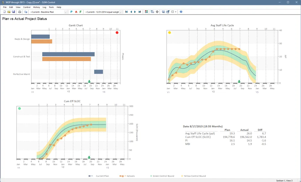Screen dimensions: 301x182
Task: Toggle the green F forecast button
Action: pyautogui.click(x=81, y=12)
